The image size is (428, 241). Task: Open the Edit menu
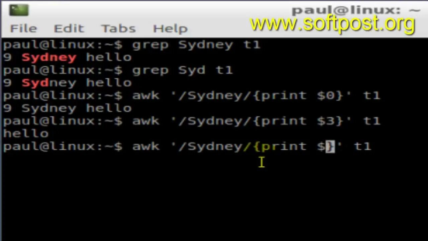[x=69, y=28]
